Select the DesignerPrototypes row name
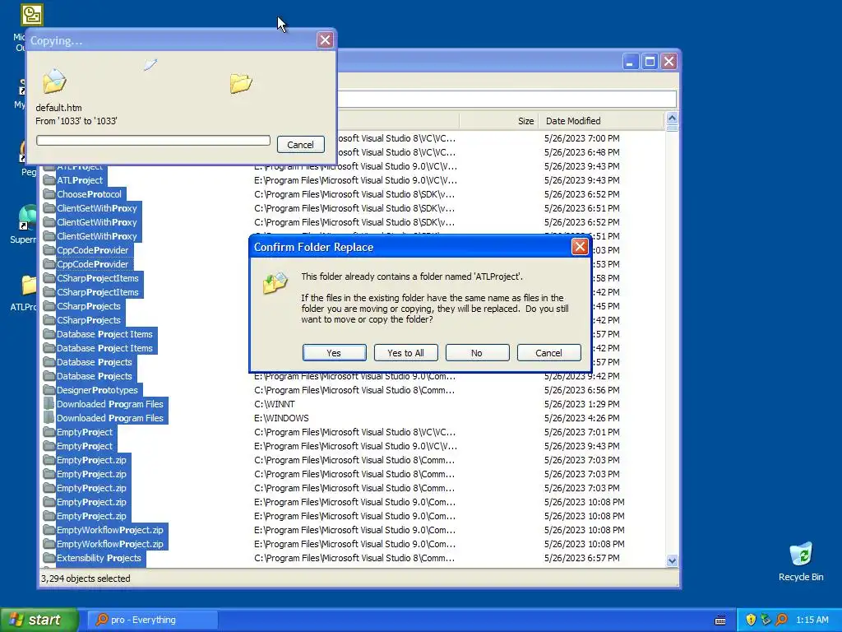Viewport: 842px width, 632px height. click(97, 389)
